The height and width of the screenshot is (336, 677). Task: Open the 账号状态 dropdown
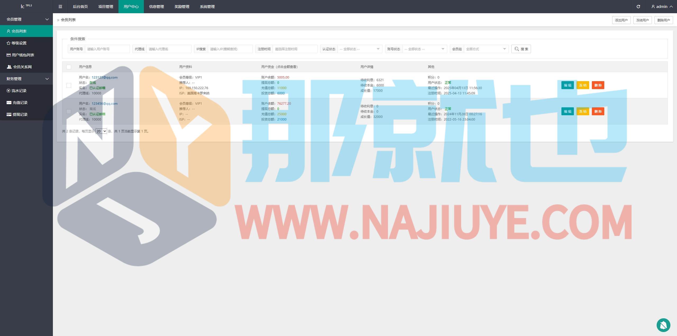pyautogui.click(x=424, y=49)
